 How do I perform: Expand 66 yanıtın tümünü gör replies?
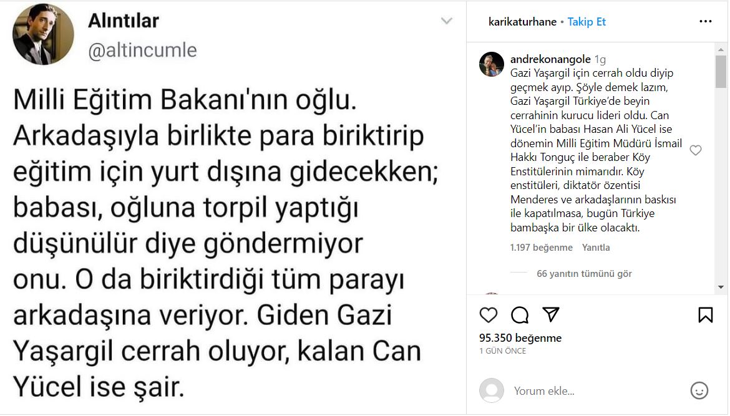tap(584, 274)
